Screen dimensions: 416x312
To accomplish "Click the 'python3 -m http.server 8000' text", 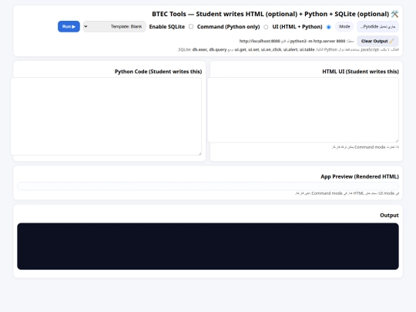I will [317, 41].
